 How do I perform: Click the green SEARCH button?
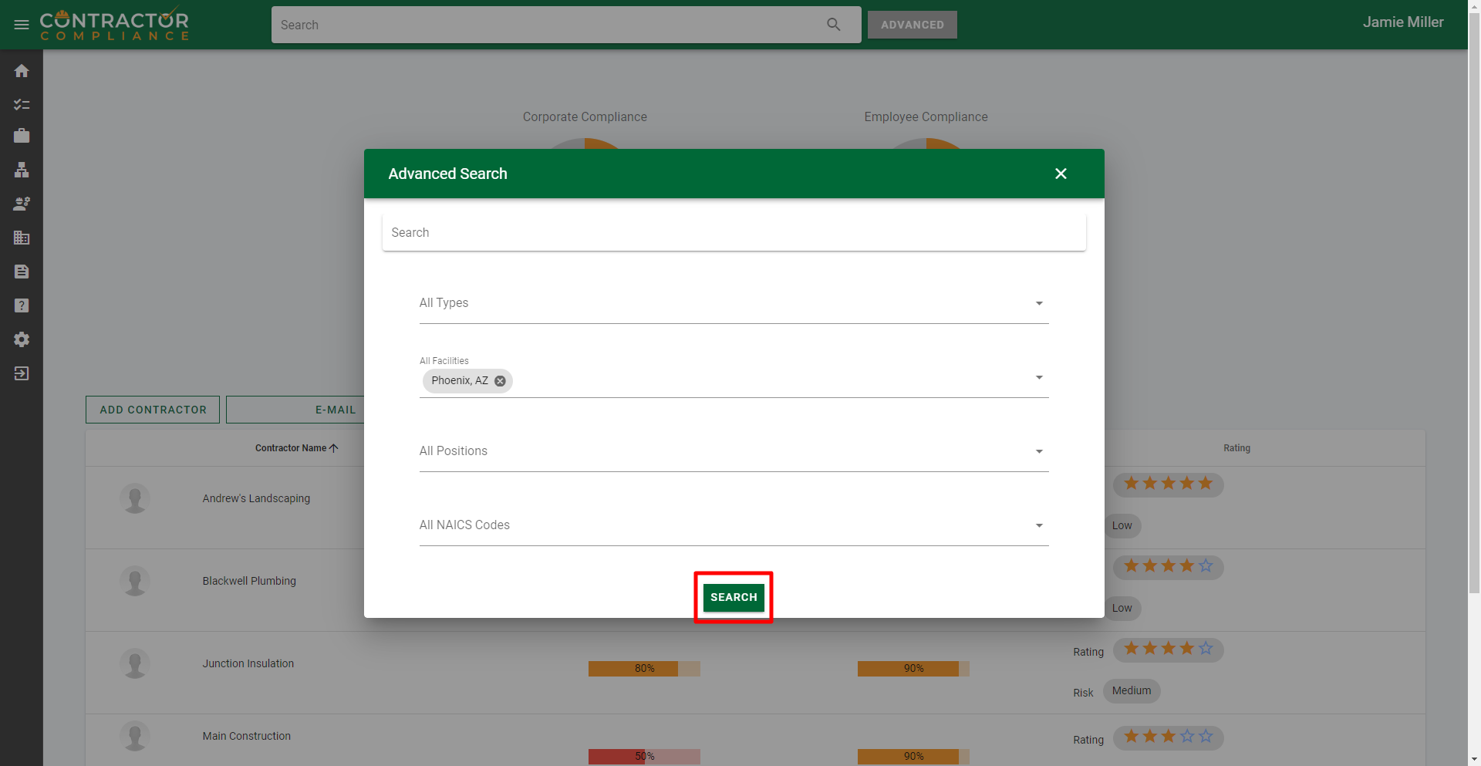click(x=734, y=597)
